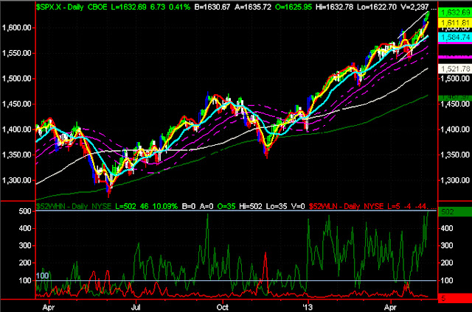Viewport: 472px width, 312px height.
Task: Select the Hi=1632.78 high value
Action: [334, 7]
